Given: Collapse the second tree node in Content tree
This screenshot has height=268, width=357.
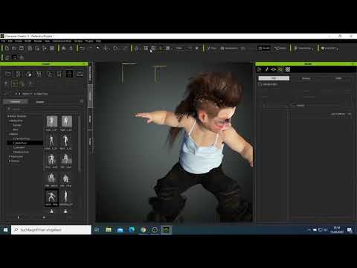Looking at the screenshot, I should point(10,121).
